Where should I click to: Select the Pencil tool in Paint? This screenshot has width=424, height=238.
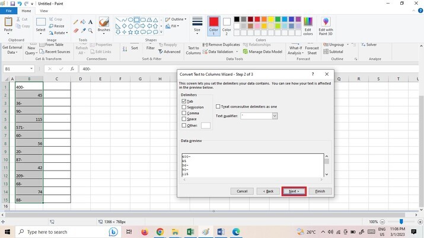point(76,22)
